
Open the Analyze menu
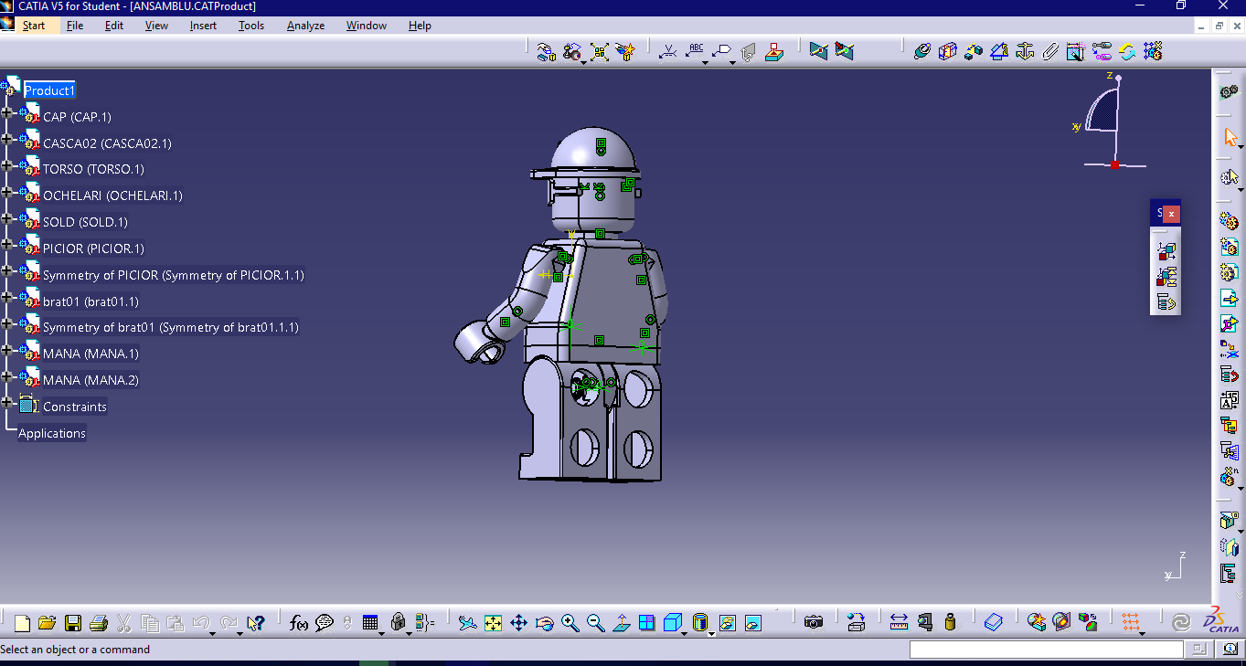coord(305,26)
